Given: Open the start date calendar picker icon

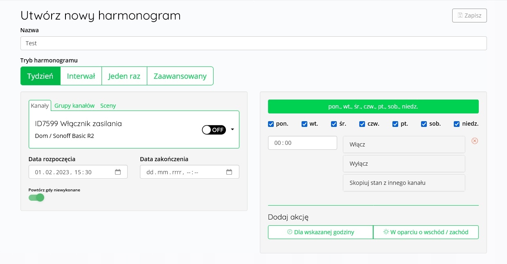Looking at the screenshot, I should coord(118,172).
